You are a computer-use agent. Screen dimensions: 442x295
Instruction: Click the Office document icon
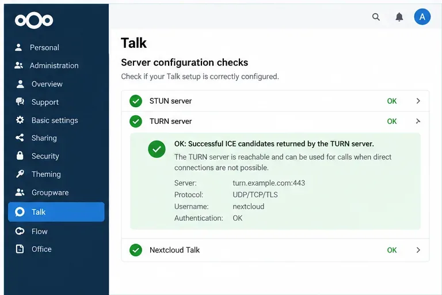coord(20,249)
